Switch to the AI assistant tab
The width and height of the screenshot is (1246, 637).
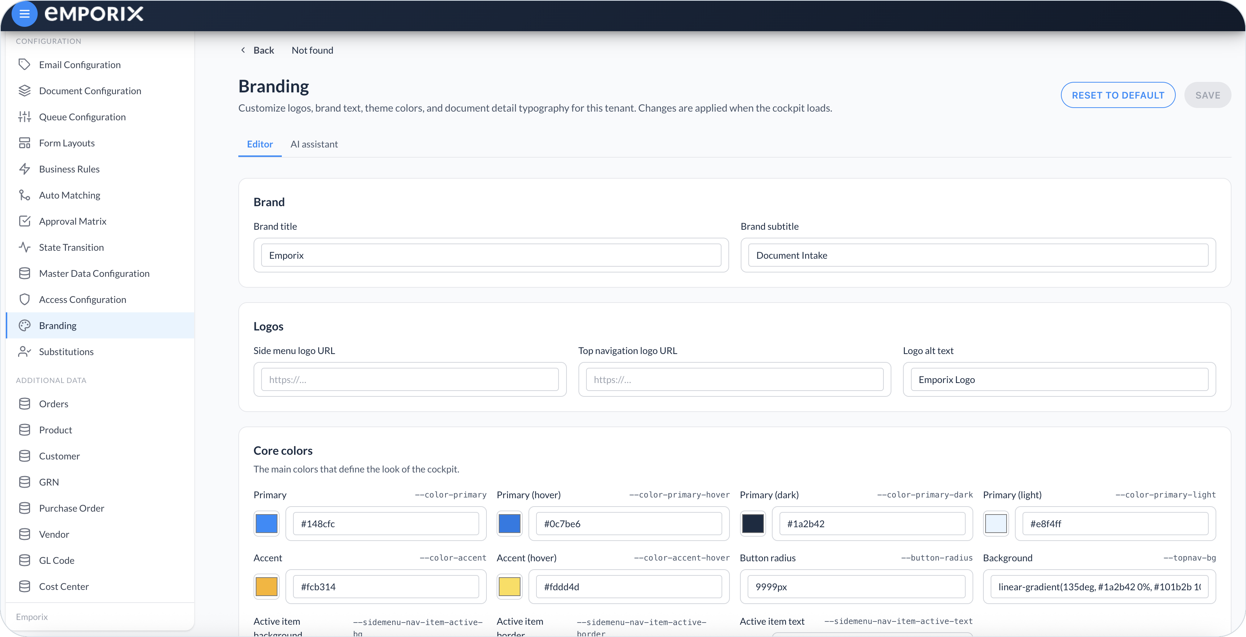[314, 144]
